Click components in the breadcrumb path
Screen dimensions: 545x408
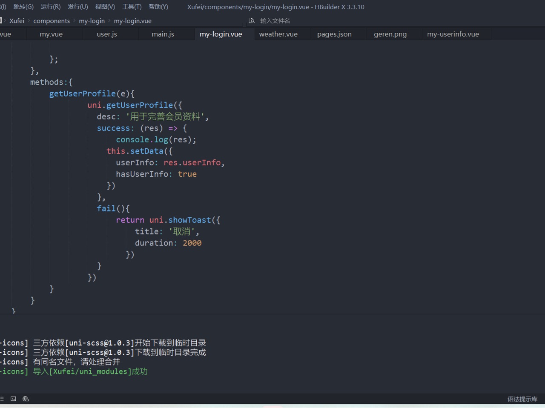pos(52,21)
